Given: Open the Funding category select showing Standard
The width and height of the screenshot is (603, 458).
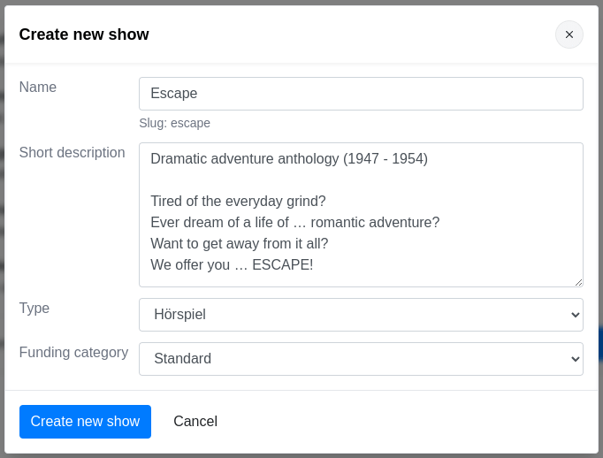Looking at the screenshot, I should point(360,359).
